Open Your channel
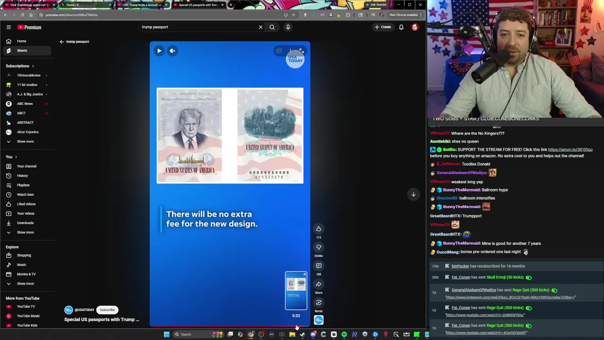 pos(27,166)
